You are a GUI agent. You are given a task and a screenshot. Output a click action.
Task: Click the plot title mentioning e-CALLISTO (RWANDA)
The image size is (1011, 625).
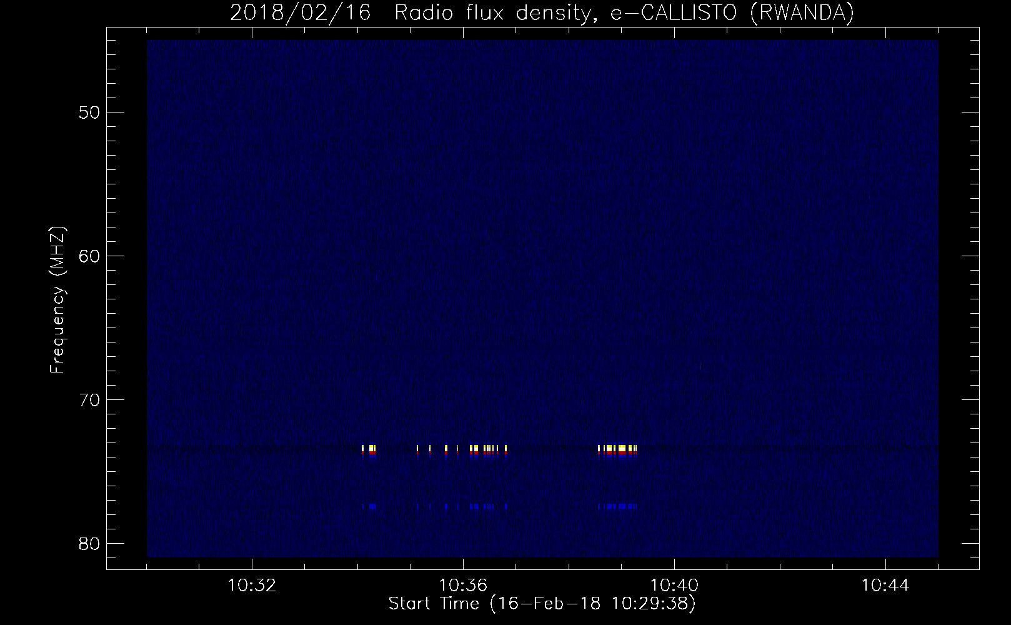pos(542,12)
